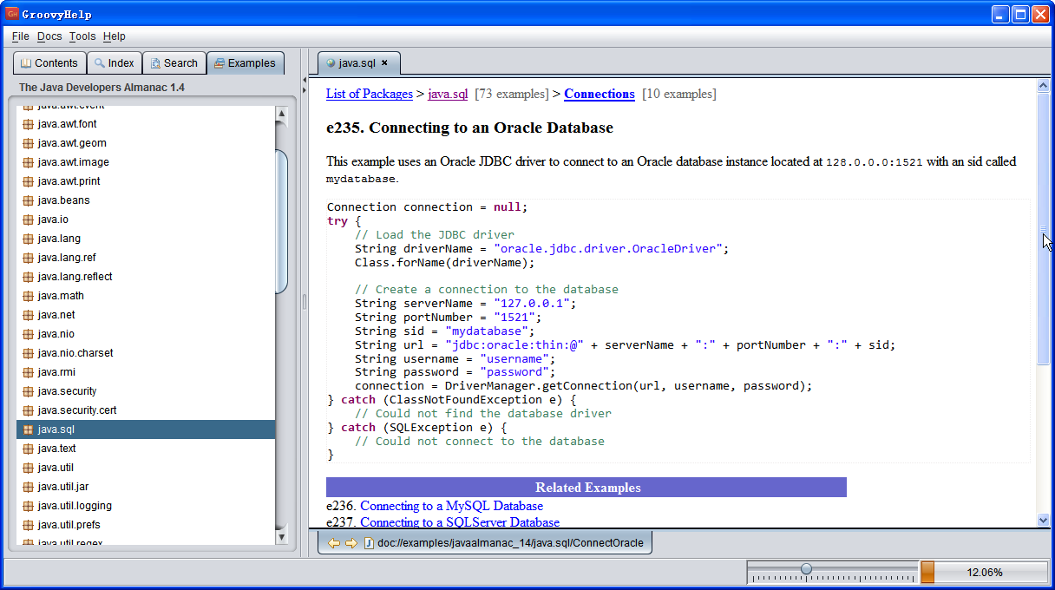
Task: Click the package icon next to java.util.jar
Action: tap(29, 487)
